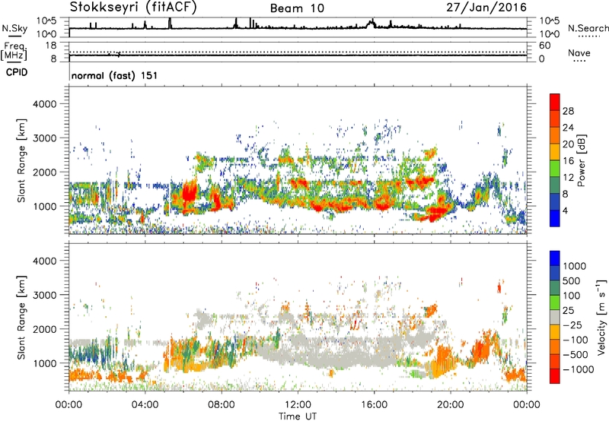
Task: Click the '16' Power colorbar value
Action: click(568, 161)
